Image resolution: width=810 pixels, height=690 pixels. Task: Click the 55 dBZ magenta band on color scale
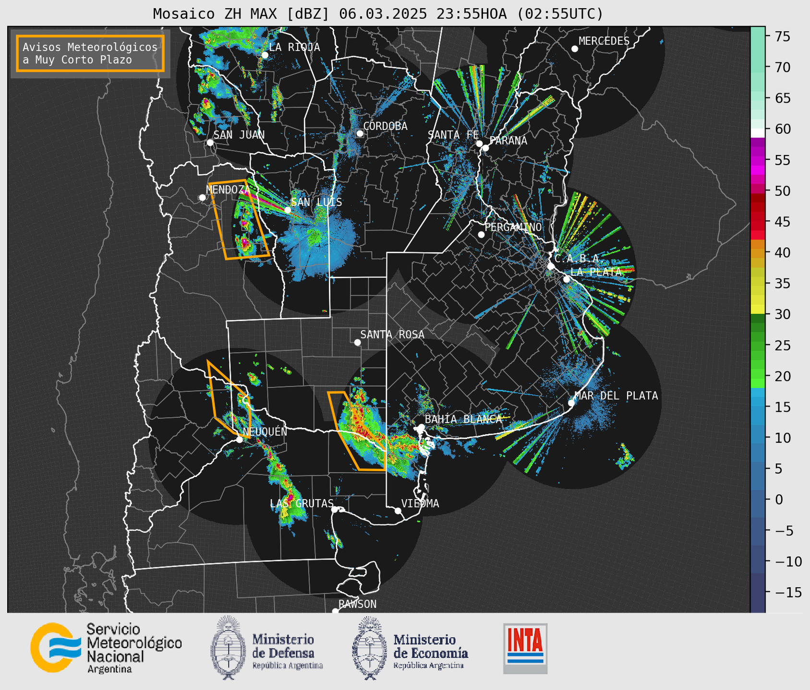coord(757,160)
